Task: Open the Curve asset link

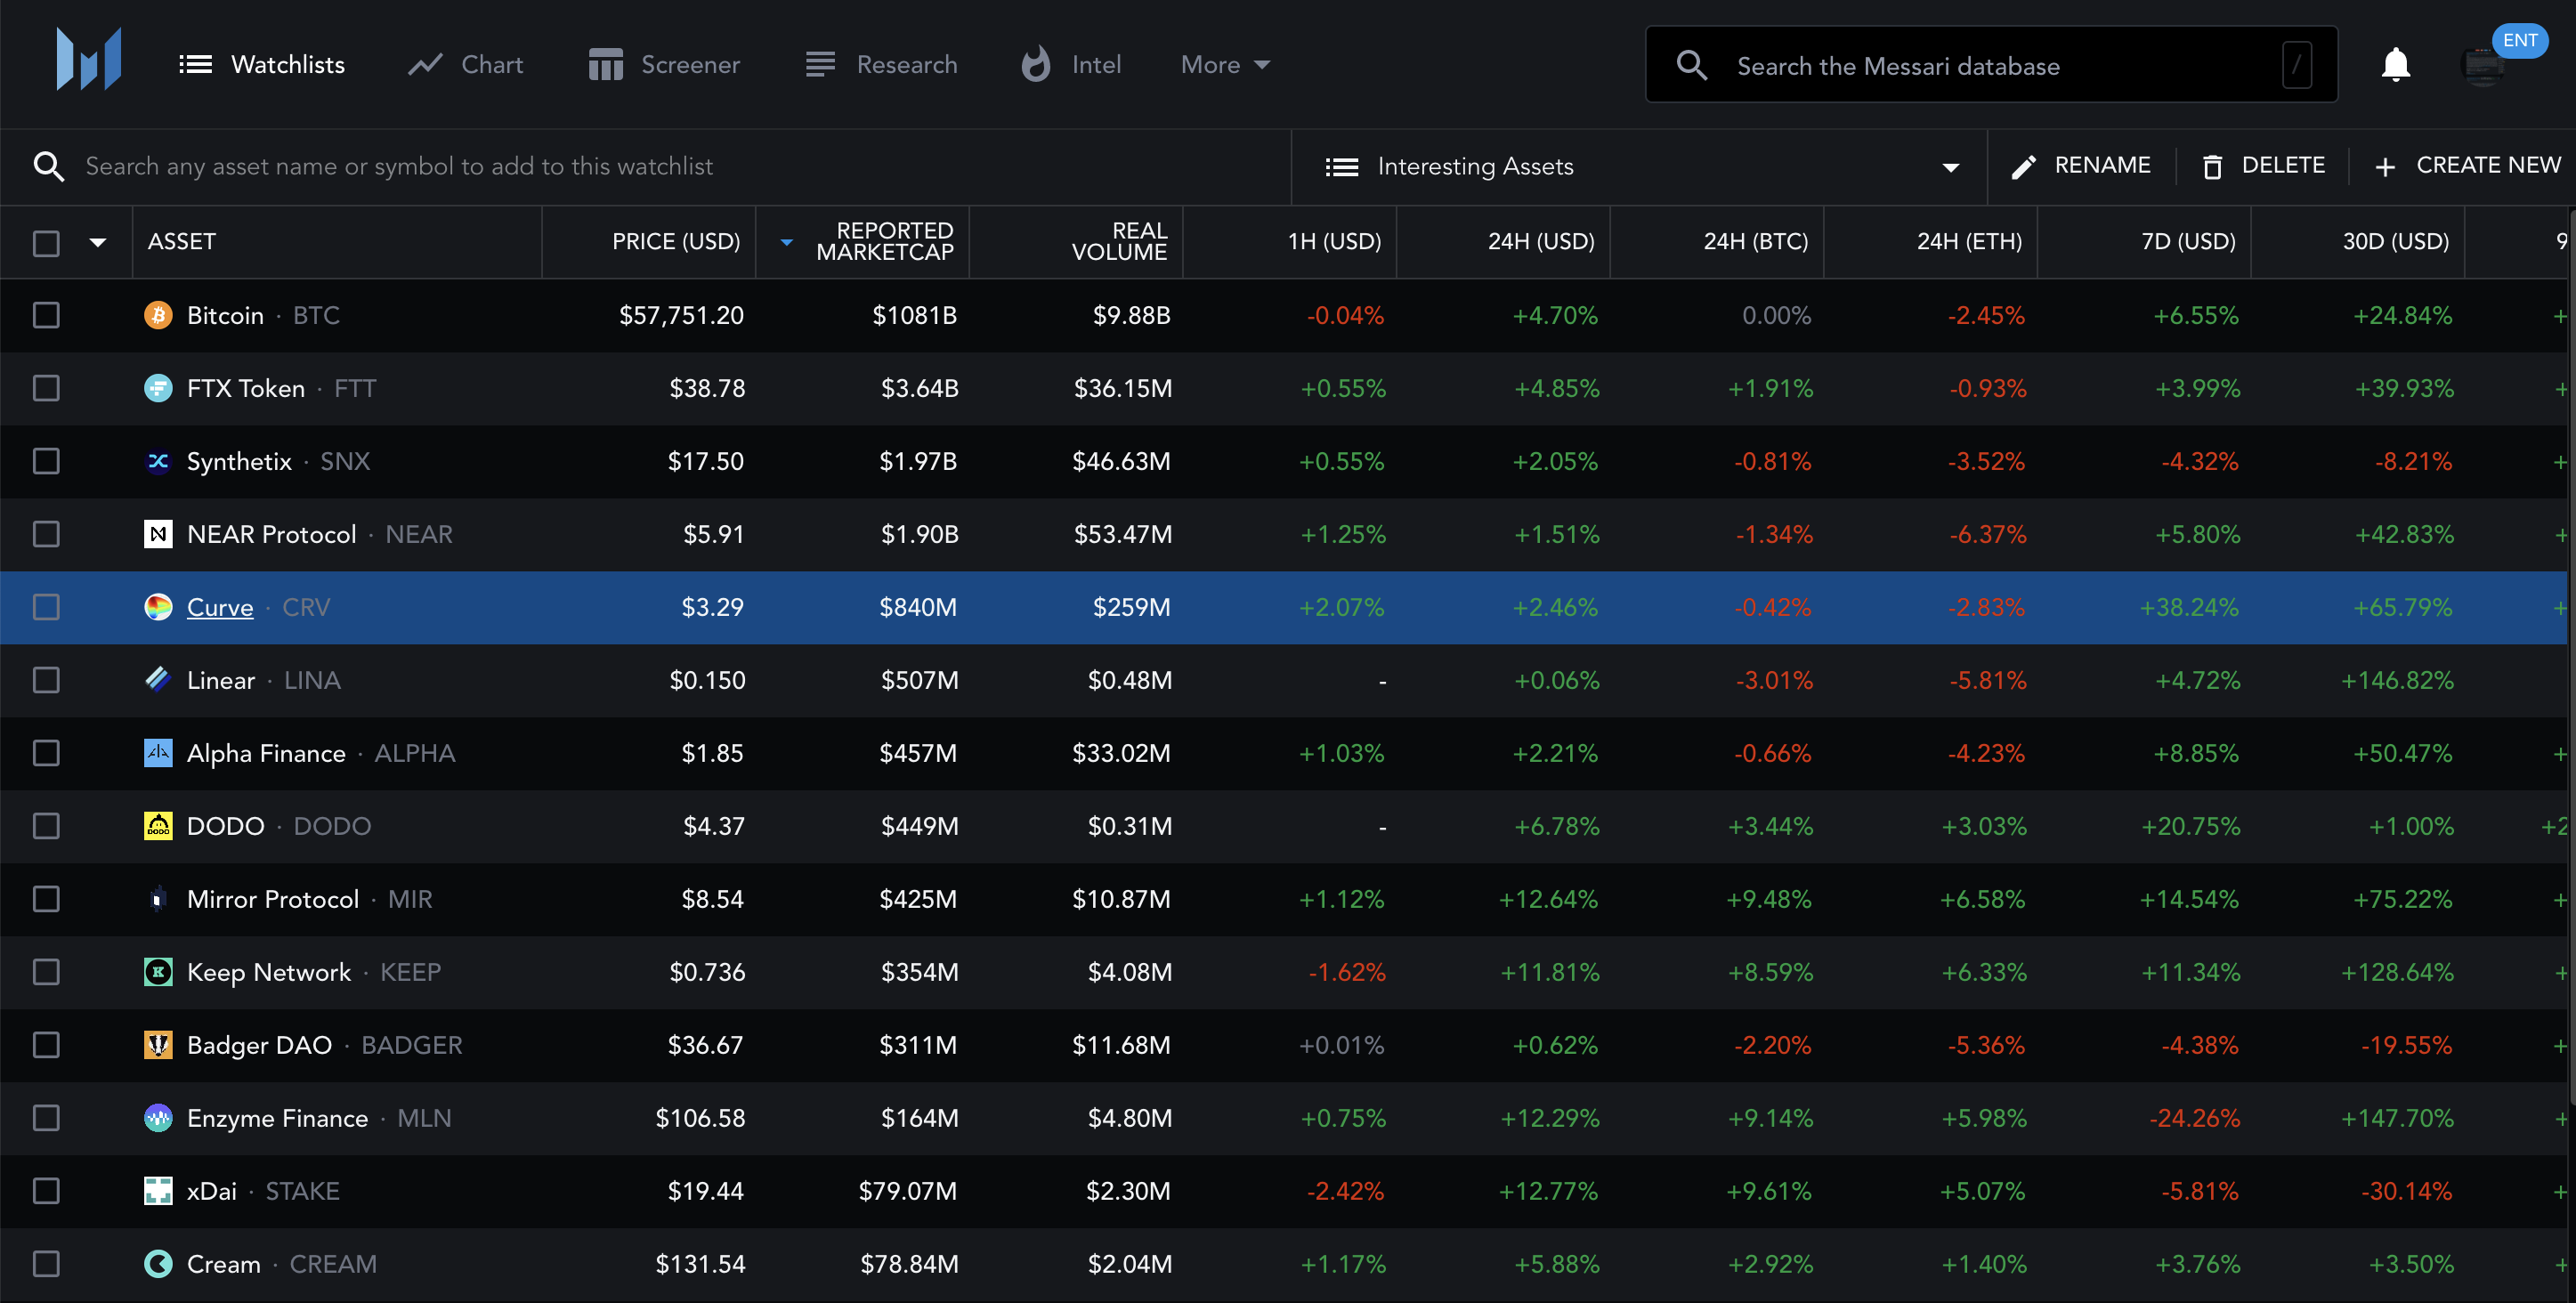Action: coord(220,607)
